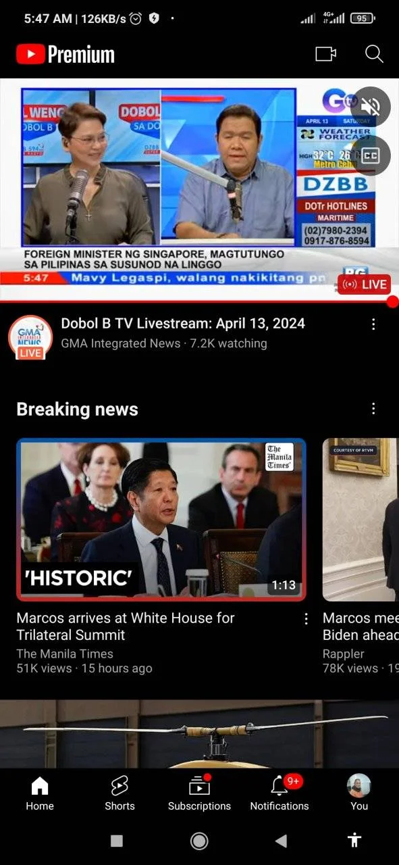This screenshot has height=865, width=399.
Task: Play the Marcos 'HISTORIC' thumbnail video
Action: click(x=161, y=520)
